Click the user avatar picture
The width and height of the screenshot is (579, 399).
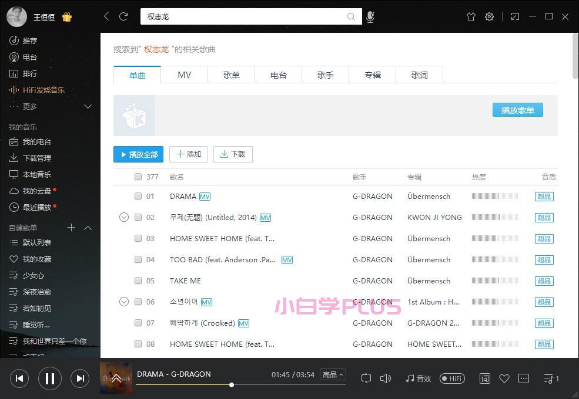click(16, 16)
